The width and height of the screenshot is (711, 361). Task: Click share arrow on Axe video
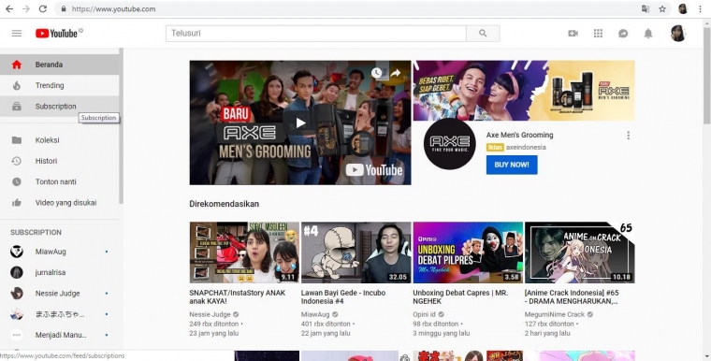(x=396, y=73)
